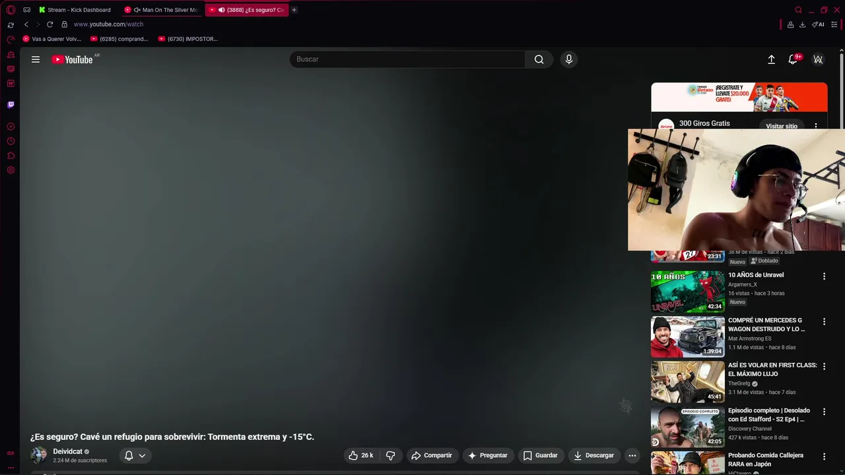The height and width of the screenshot is (475, 845).
Task: Open Easy Setup sliders menu
Action: [x=834, y=24]
